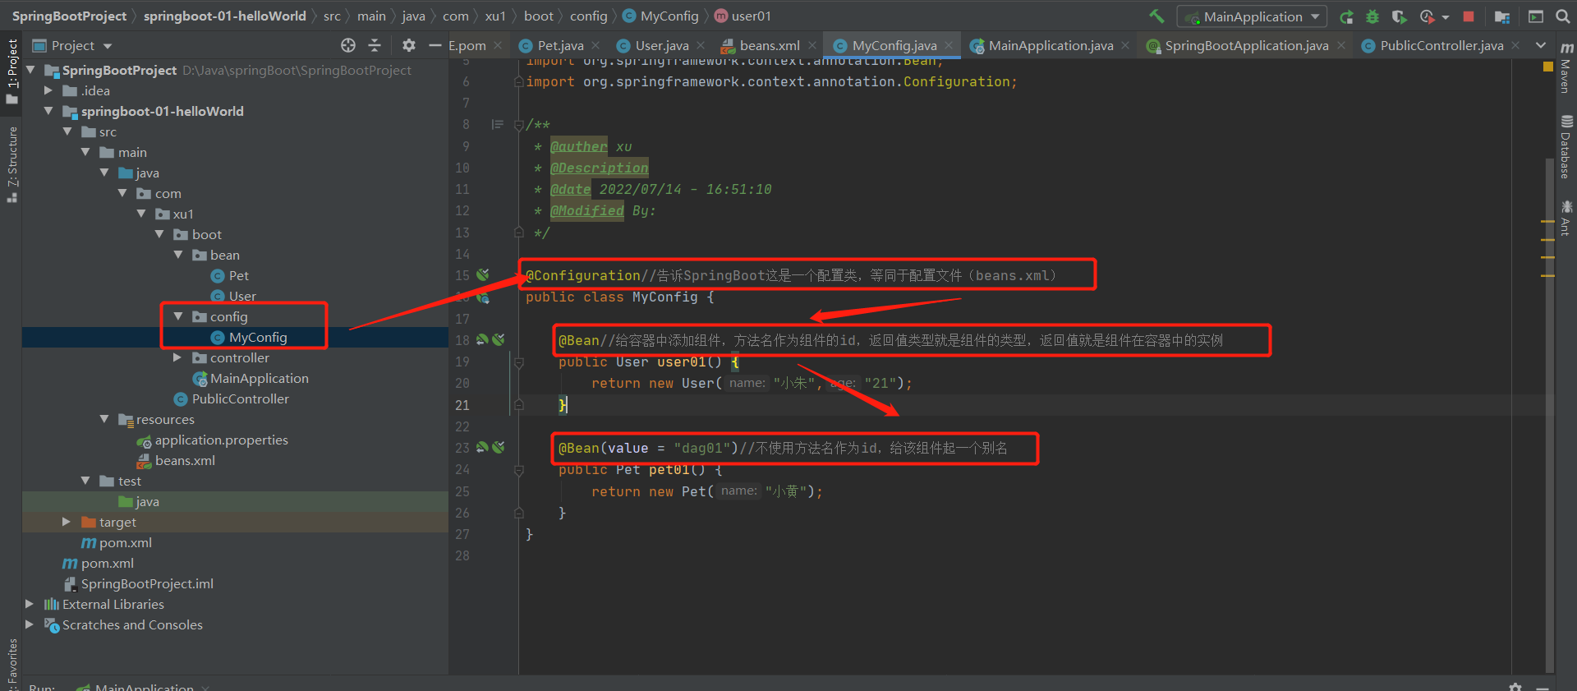Rerun MainApplication with the green rerun icon

(1346, 16)
